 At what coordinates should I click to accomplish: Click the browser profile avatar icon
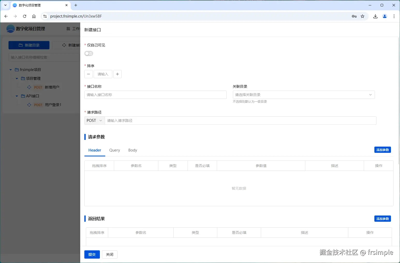(x=384, y=16)
